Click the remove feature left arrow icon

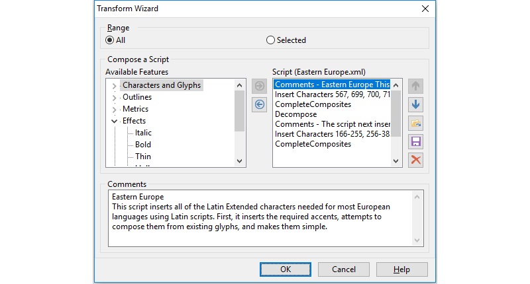pyautogui.click(x=259, y=104)
